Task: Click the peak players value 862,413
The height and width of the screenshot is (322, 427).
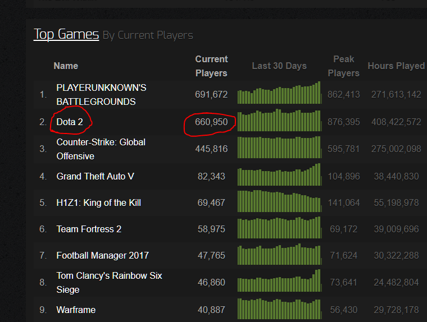Action: pos(344,94)
